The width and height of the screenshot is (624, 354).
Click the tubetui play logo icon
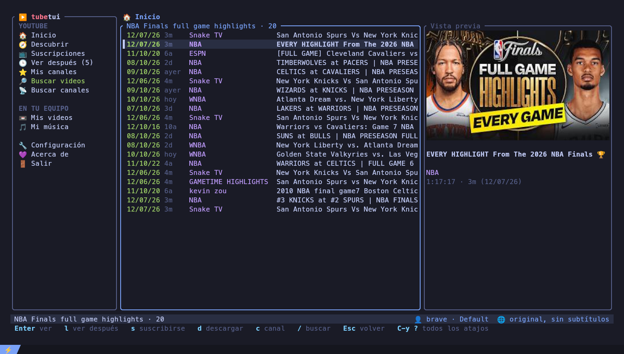[23, 17]
